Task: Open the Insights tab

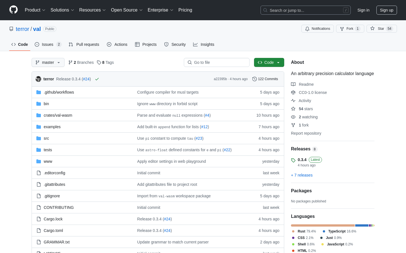Action: [x=204, y=44]
